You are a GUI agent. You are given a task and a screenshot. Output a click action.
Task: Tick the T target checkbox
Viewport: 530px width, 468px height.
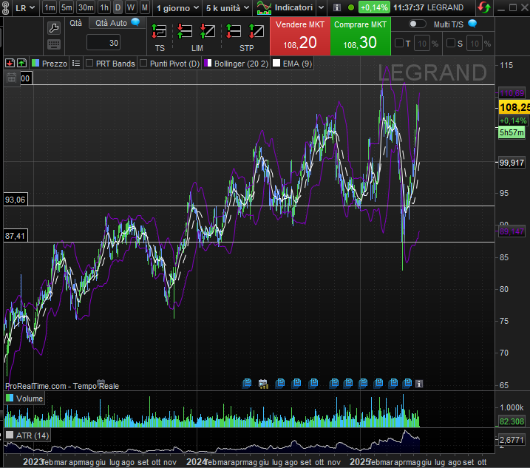pyautogui.click(x=399, y=43)
